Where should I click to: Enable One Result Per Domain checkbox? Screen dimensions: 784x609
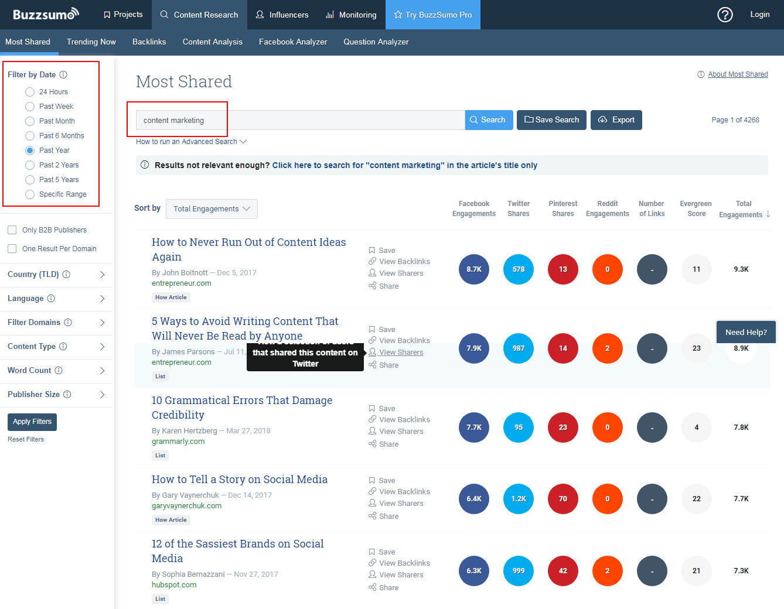12,248
